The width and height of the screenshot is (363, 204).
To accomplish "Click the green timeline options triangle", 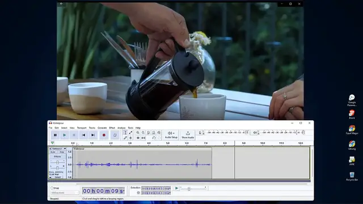I will 52,143.
